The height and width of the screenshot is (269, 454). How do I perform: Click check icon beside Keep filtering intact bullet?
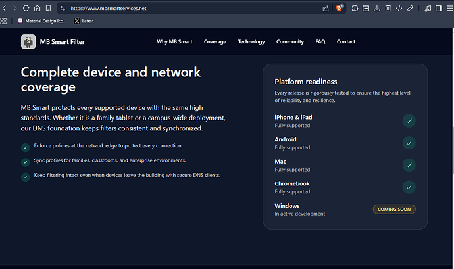[x=25, y=177]
